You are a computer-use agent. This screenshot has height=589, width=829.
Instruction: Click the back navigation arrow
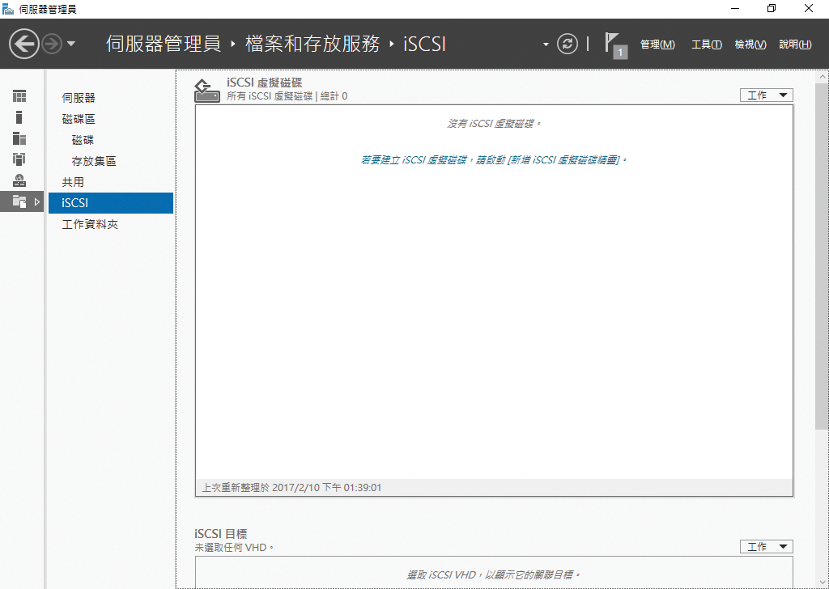(24, 44)
